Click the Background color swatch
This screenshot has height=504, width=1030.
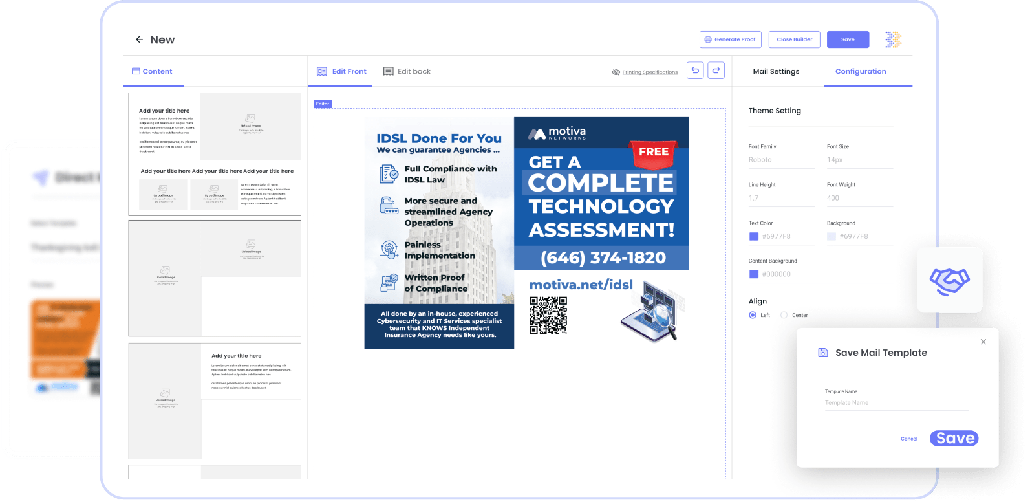832,236
